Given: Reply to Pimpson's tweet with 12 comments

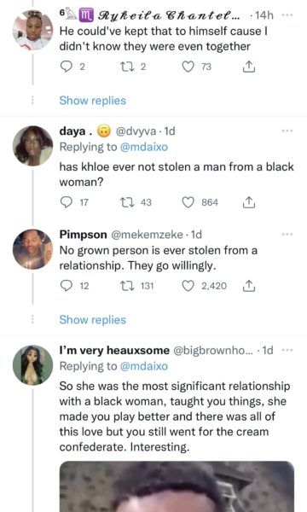Looking at the screenshot, I should [67, 286].
